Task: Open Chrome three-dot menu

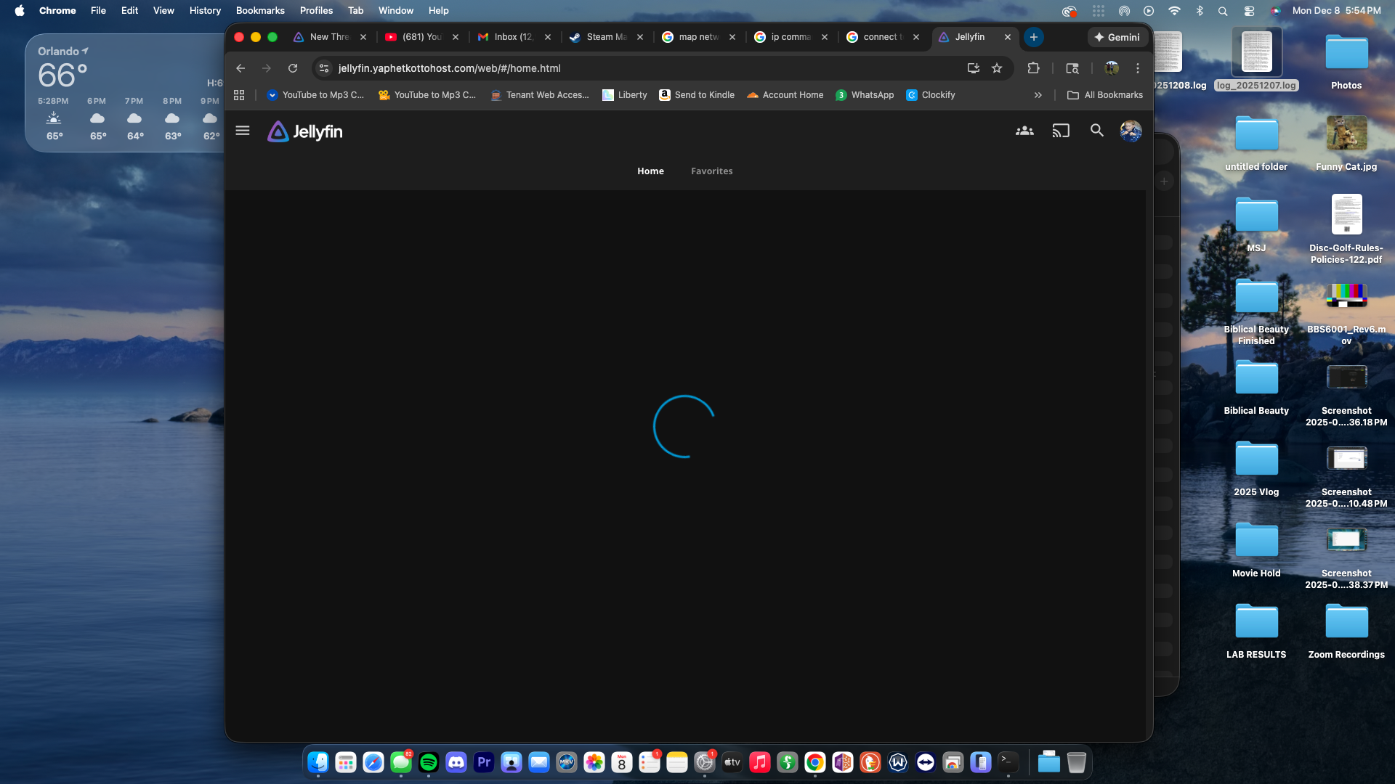Action: pyautogui.click(x=1138, y=68)
